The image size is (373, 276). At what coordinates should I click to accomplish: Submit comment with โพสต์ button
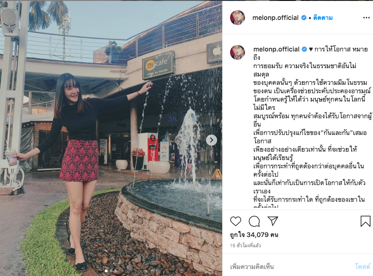(x=363, y=266)
